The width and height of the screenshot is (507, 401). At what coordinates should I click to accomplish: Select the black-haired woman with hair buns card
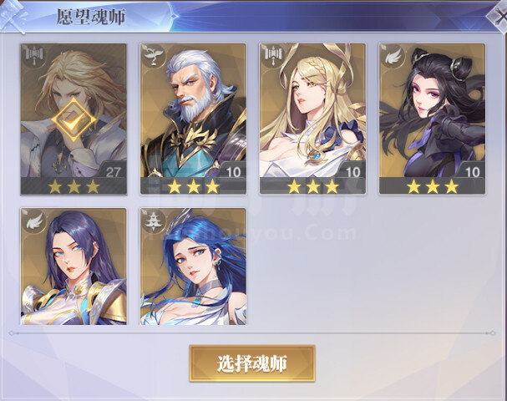(x=433, y=119)
